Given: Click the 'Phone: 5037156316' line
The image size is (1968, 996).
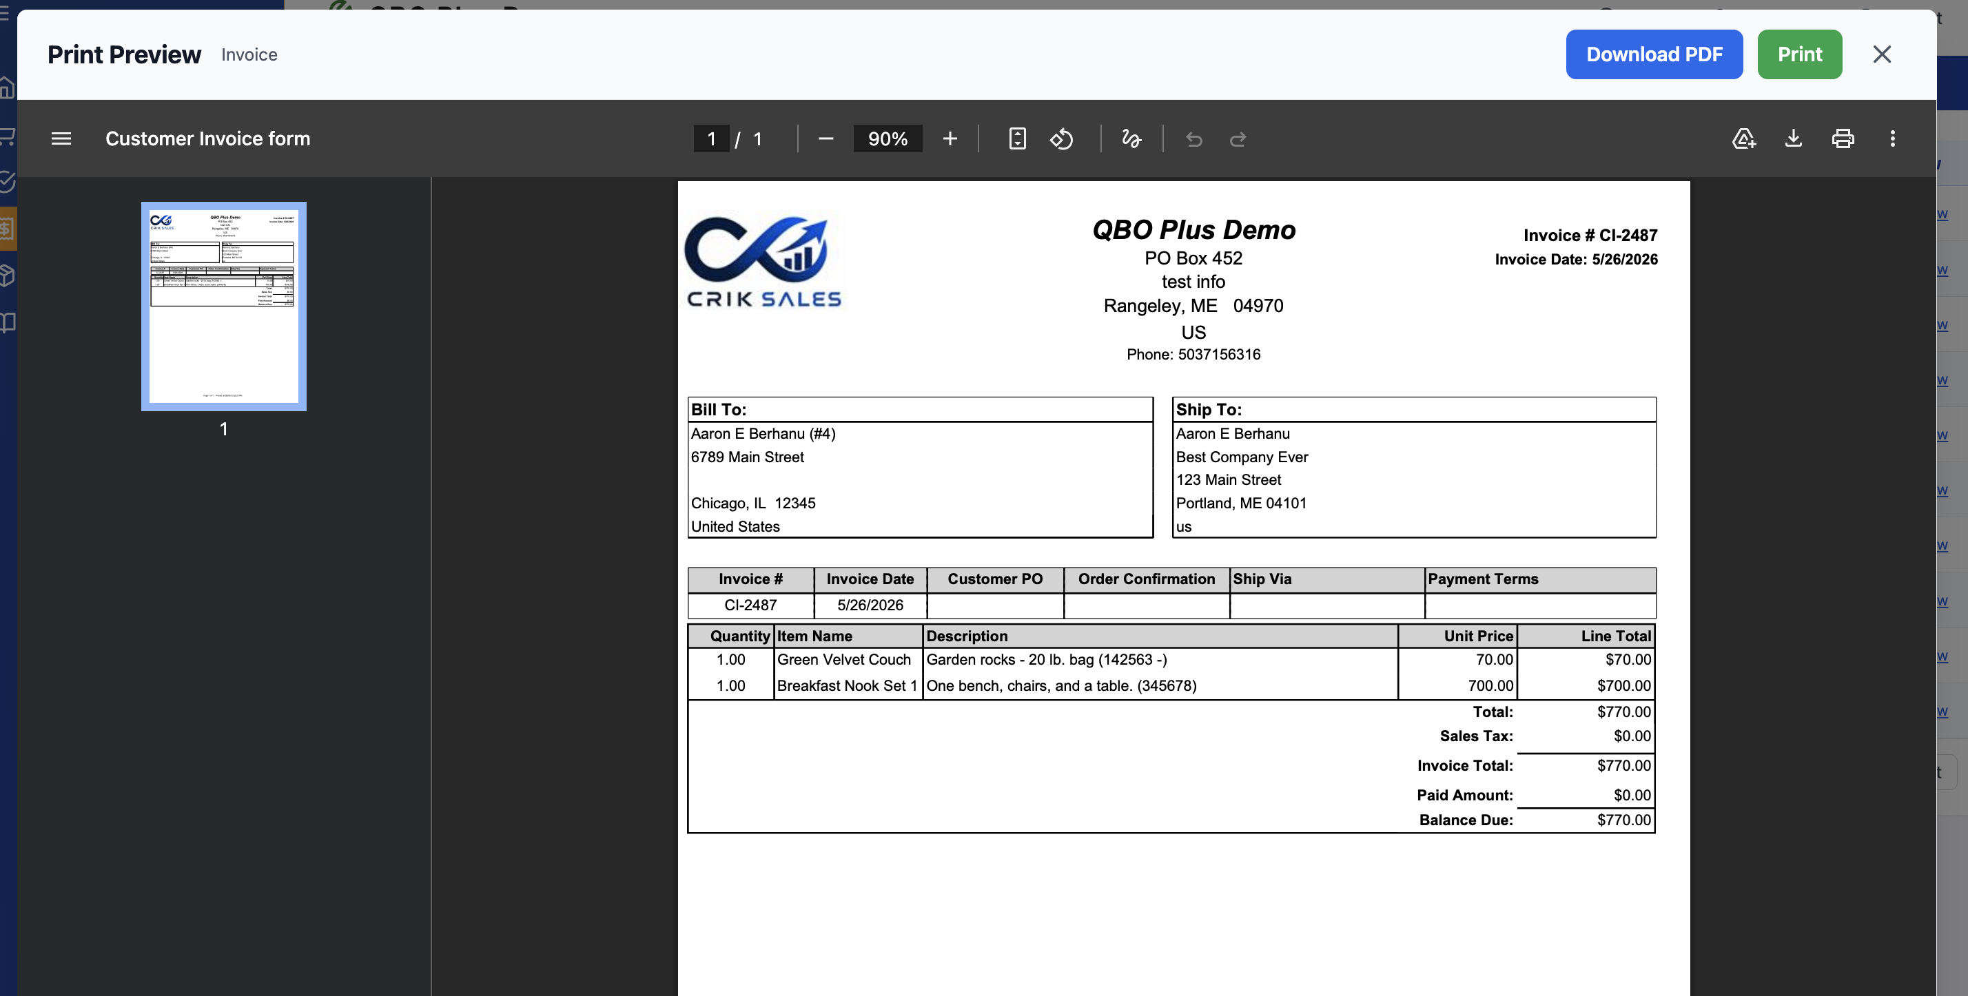Looking at the screenshot, I should click(1193, 355).
